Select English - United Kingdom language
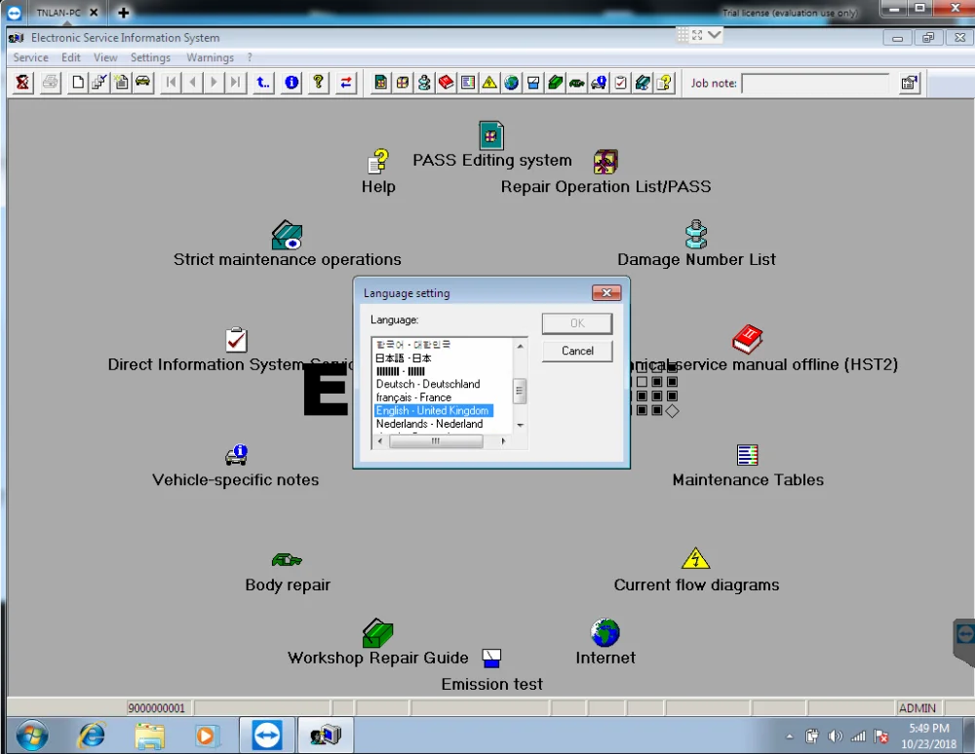 click(x=434, y=410)
